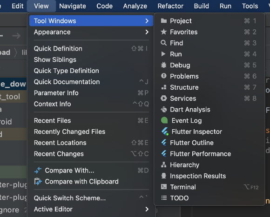Open the Project tool window entry
The width and height of the screenshot is (270, 217).
tap(209, 21)
